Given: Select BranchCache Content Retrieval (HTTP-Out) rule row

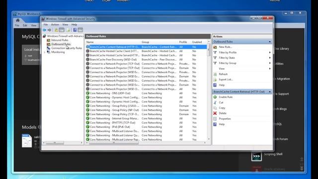Looking at the screenshot, I should click(146, 47).
